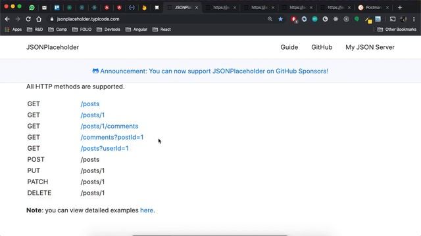Click the PUT method label
This screenshot has width=421, height=236.
click(x=34, y=170)
